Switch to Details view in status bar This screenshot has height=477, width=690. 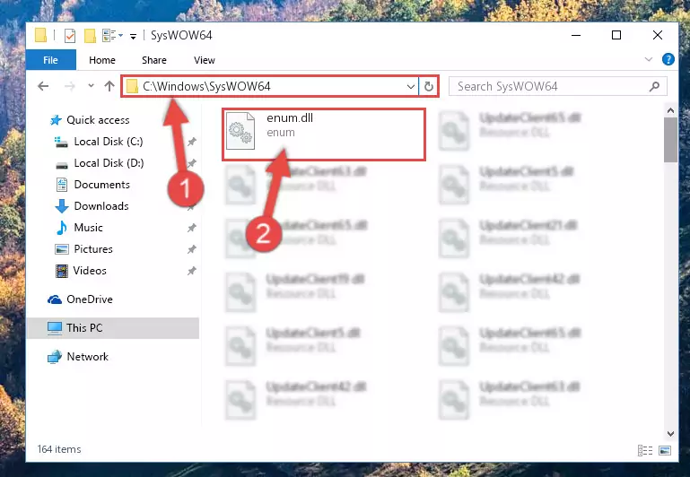[x=645, y=450]
